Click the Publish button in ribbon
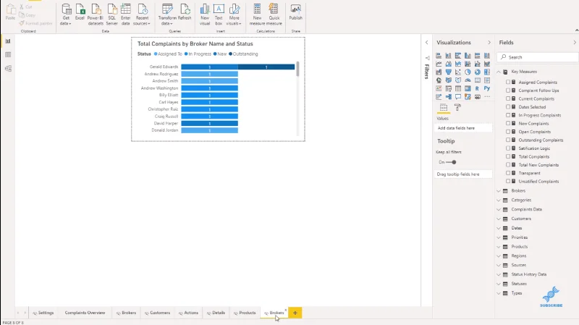Viewport: 579px width, 325px height. [x=296, y=12]
